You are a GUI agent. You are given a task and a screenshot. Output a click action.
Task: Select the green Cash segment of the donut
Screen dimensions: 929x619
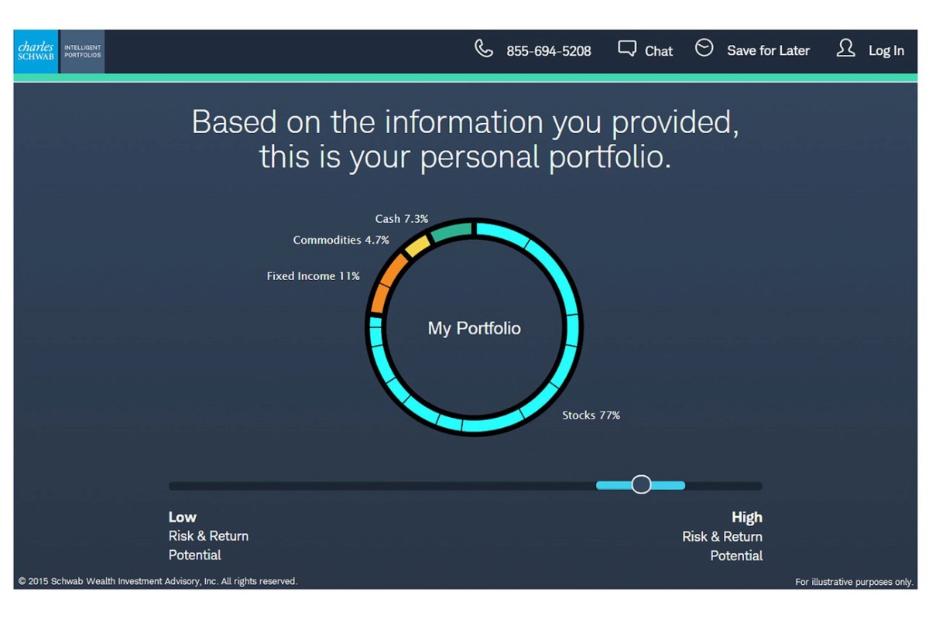[x=451, y=231]
